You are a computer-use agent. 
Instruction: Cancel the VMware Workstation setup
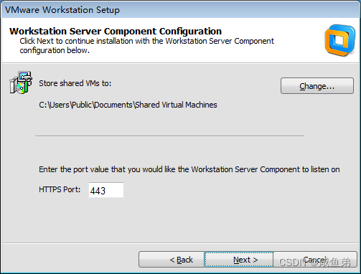click(315, 260)
